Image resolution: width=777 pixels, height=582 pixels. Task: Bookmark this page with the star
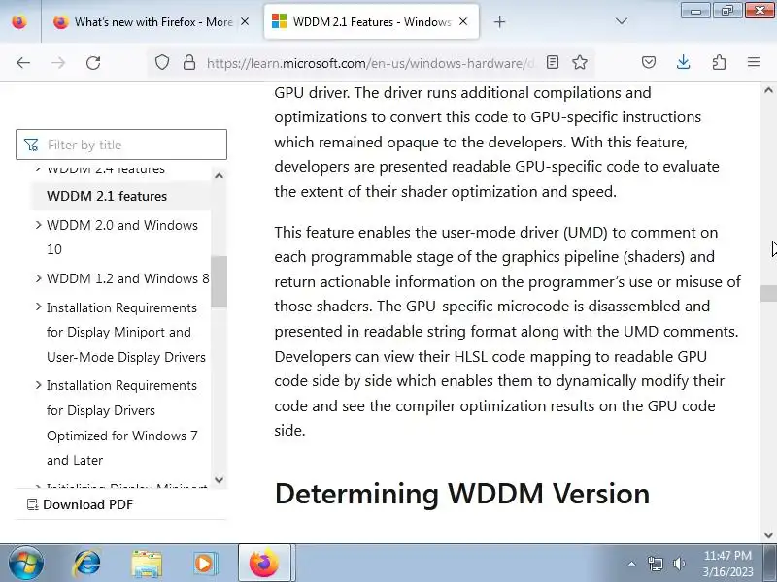click(x=579, y=62)
